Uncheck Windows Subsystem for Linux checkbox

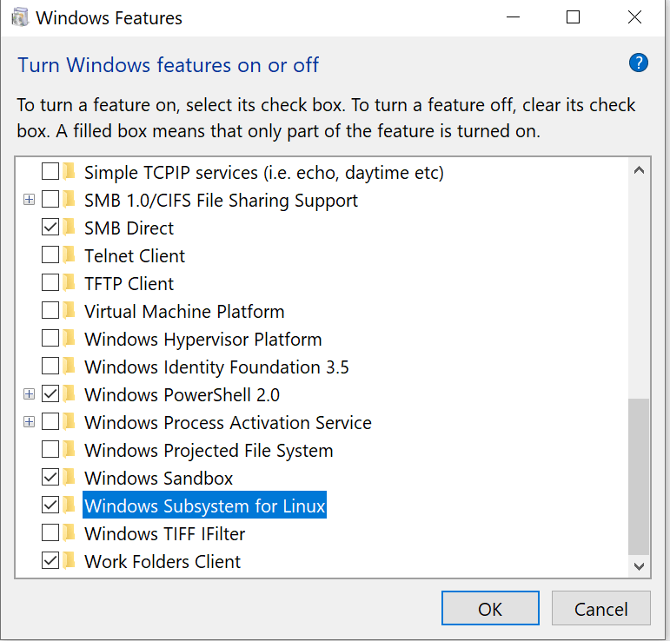point(50,506)
